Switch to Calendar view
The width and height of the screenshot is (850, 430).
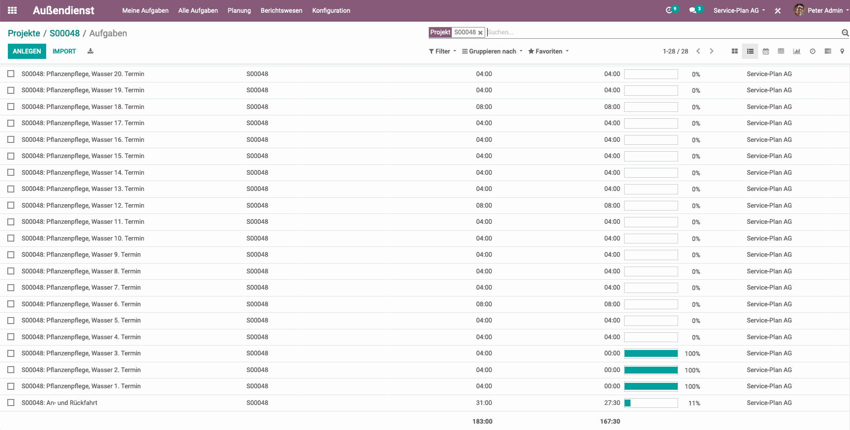(x=766, y=51)
